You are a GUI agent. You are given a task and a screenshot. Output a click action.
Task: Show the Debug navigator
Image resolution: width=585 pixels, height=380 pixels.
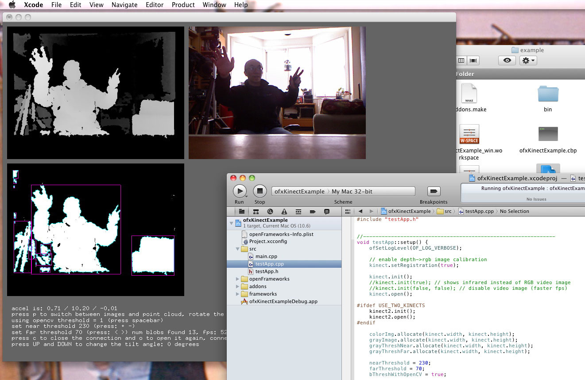click(298, 212)
